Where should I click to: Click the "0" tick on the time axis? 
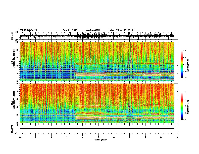[x=20, y=137]
